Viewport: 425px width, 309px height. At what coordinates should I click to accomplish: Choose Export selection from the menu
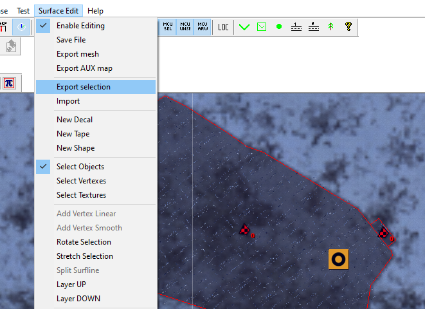pyautogui.click(x=83, y=87)
